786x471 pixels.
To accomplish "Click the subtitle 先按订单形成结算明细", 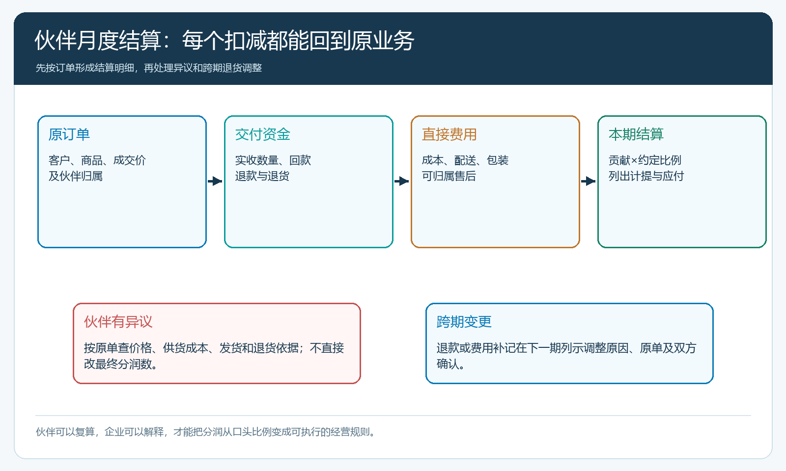I will tap(85, 68).
